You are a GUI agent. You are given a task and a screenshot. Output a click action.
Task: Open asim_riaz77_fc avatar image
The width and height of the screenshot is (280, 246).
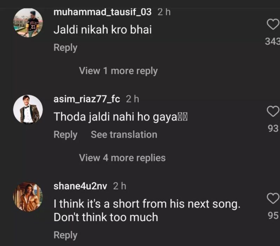(x=28, y=109)
